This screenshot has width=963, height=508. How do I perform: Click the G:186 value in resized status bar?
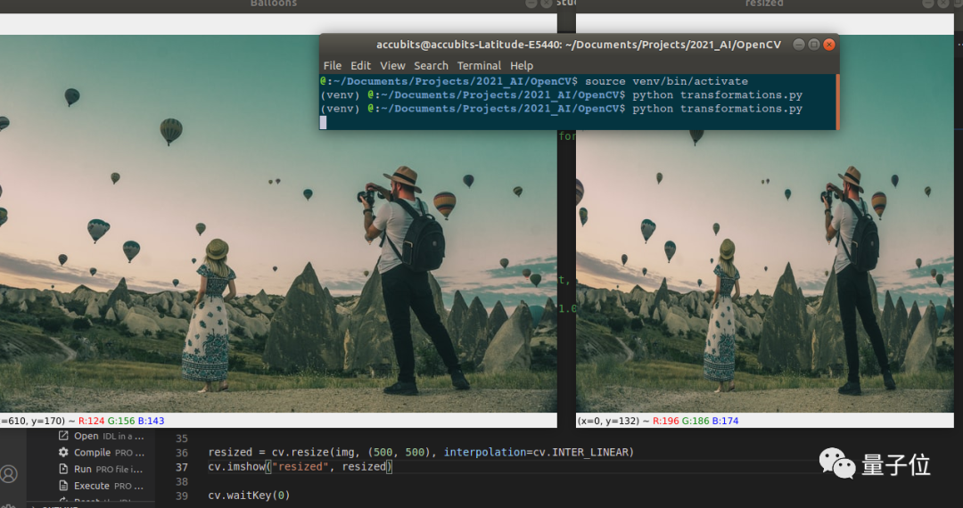tap(695, 421)
